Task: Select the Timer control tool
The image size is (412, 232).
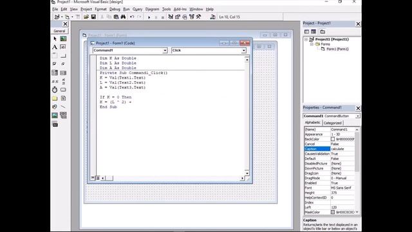Action: (x=55, y=90)
